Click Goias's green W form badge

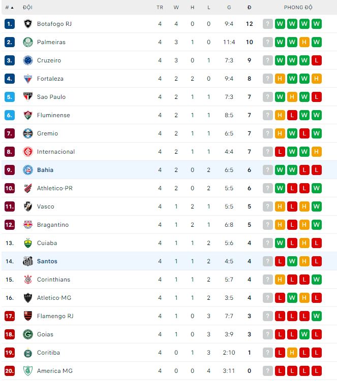[304, 334]
